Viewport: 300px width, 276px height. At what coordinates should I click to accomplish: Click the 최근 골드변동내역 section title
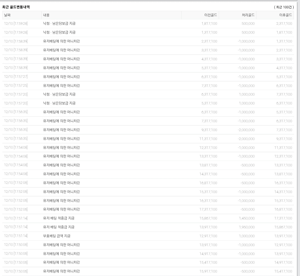click(16, 7)
